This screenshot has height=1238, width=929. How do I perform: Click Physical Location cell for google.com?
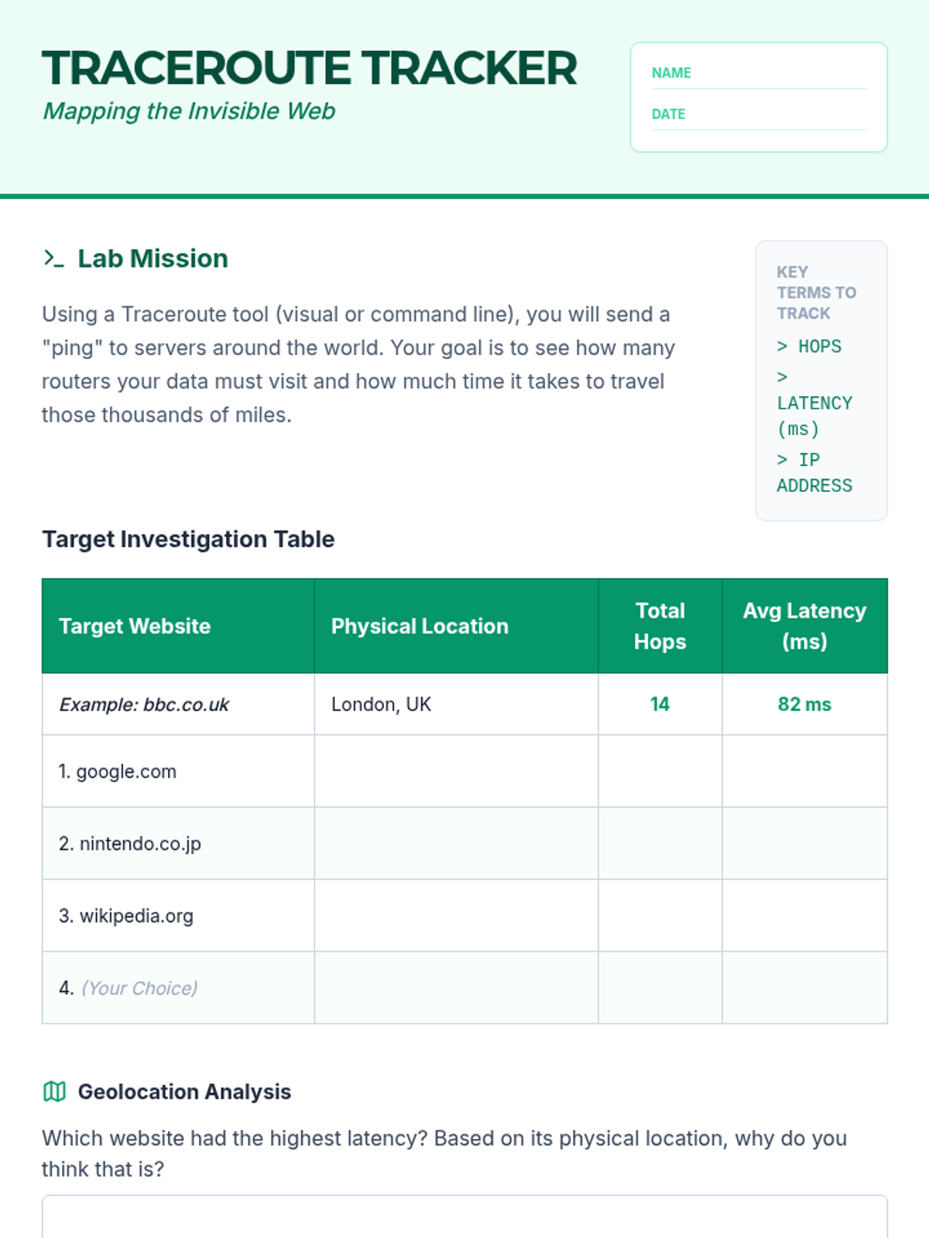(x=456, y=771)
